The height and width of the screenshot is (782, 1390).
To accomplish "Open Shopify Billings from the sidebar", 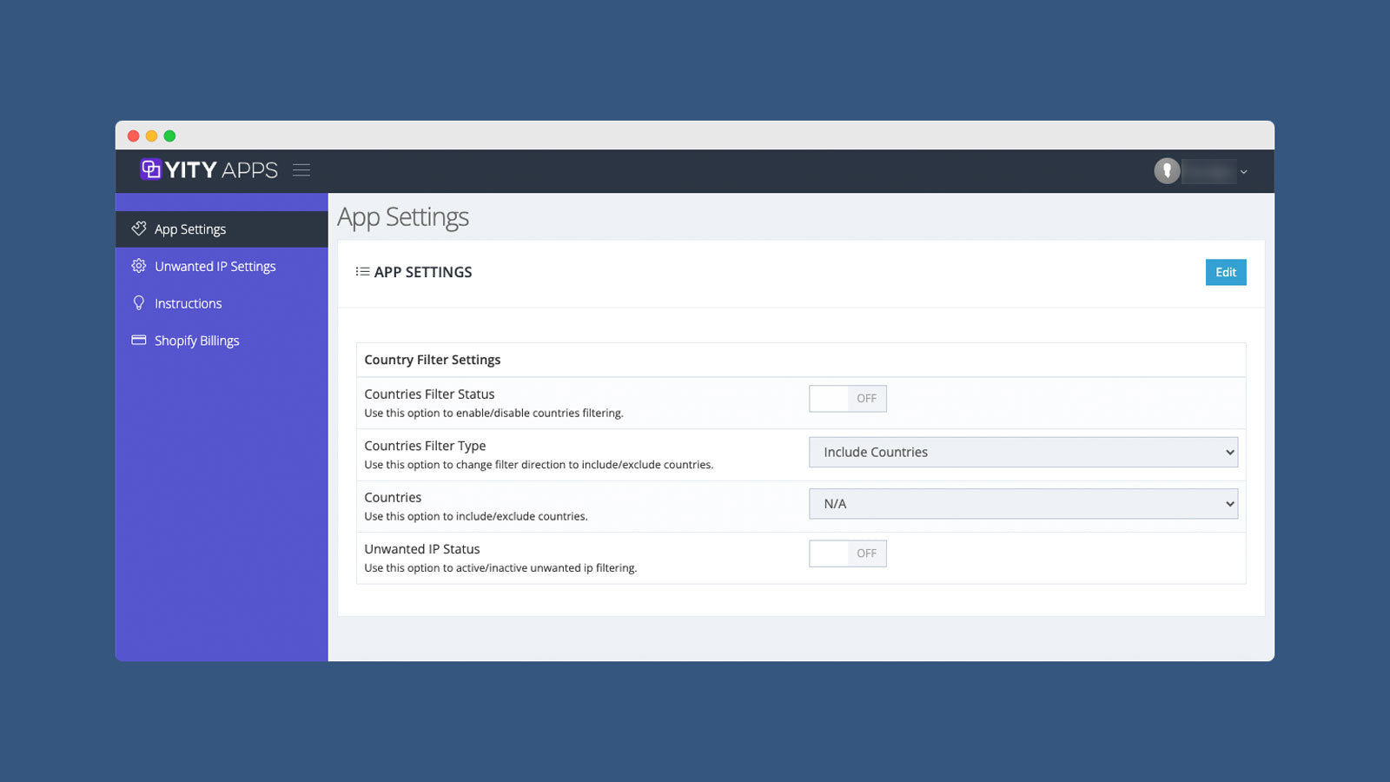I will tap(196, 340).
